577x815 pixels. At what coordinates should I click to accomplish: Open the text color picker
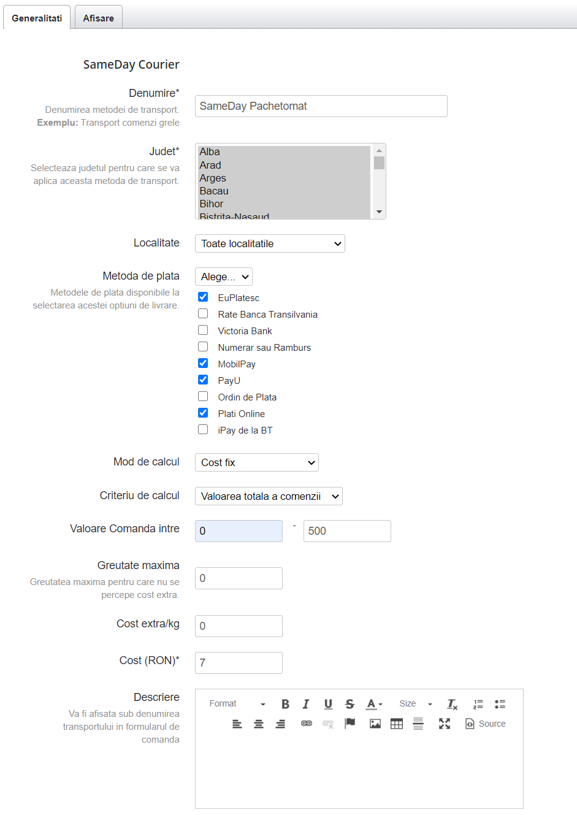click(374, 704)
